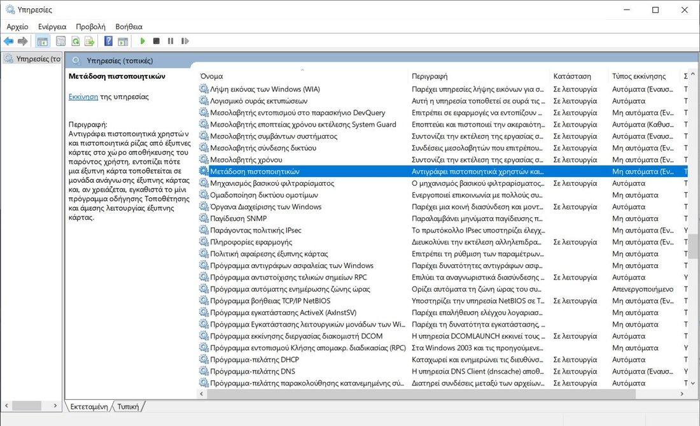The image size is (700, 426).
Task: Click the Export List toolbar icon
Action: click(90, 41)
